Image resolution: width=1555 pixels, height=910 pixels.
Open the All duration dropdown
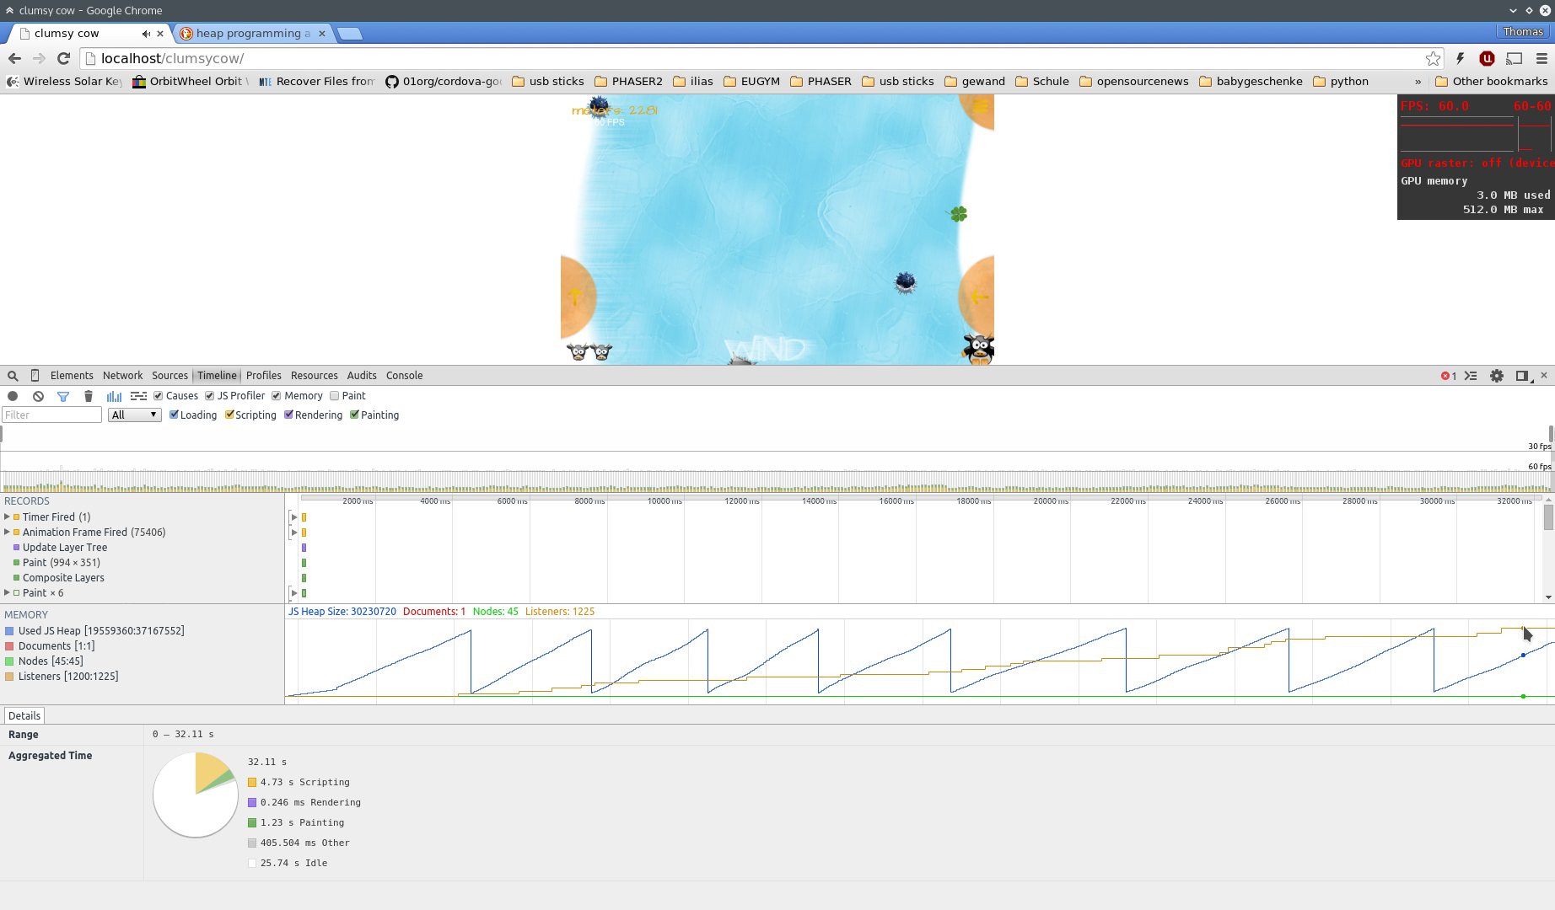click(135, 415)
